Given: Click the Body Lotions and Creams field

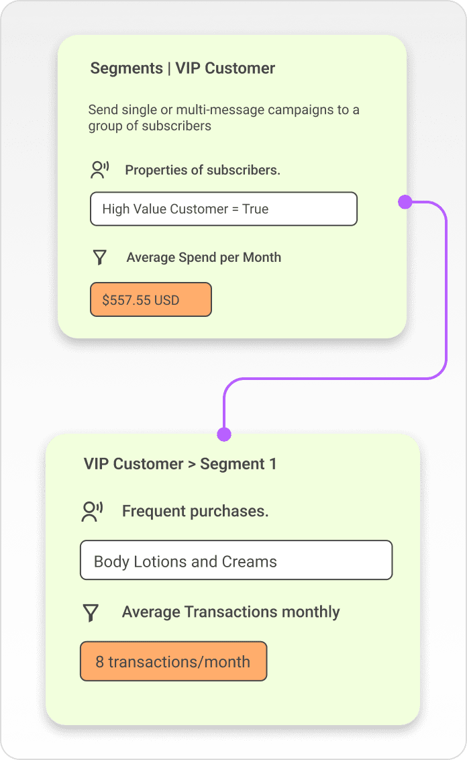Looking at the screenshot, I should click(x=236, y=561).
